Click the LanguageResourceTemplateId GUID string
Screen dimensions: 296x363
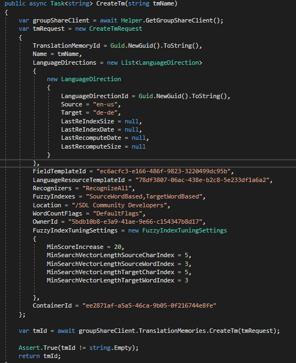[202, 180]
